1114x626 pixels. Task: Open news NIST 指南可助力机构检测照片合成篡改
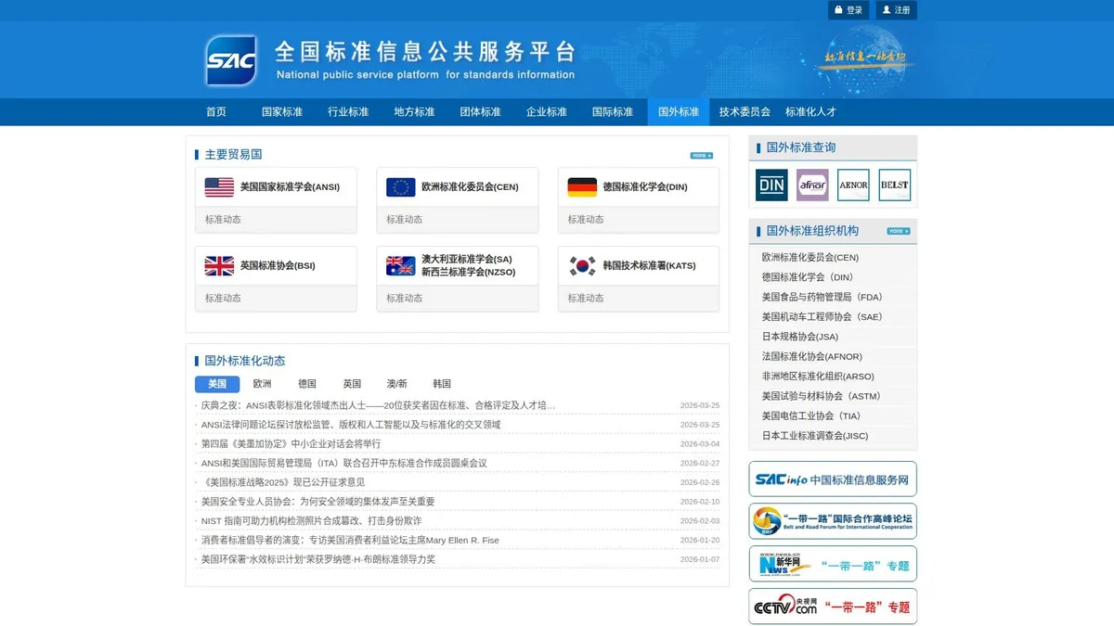(311, 521)
